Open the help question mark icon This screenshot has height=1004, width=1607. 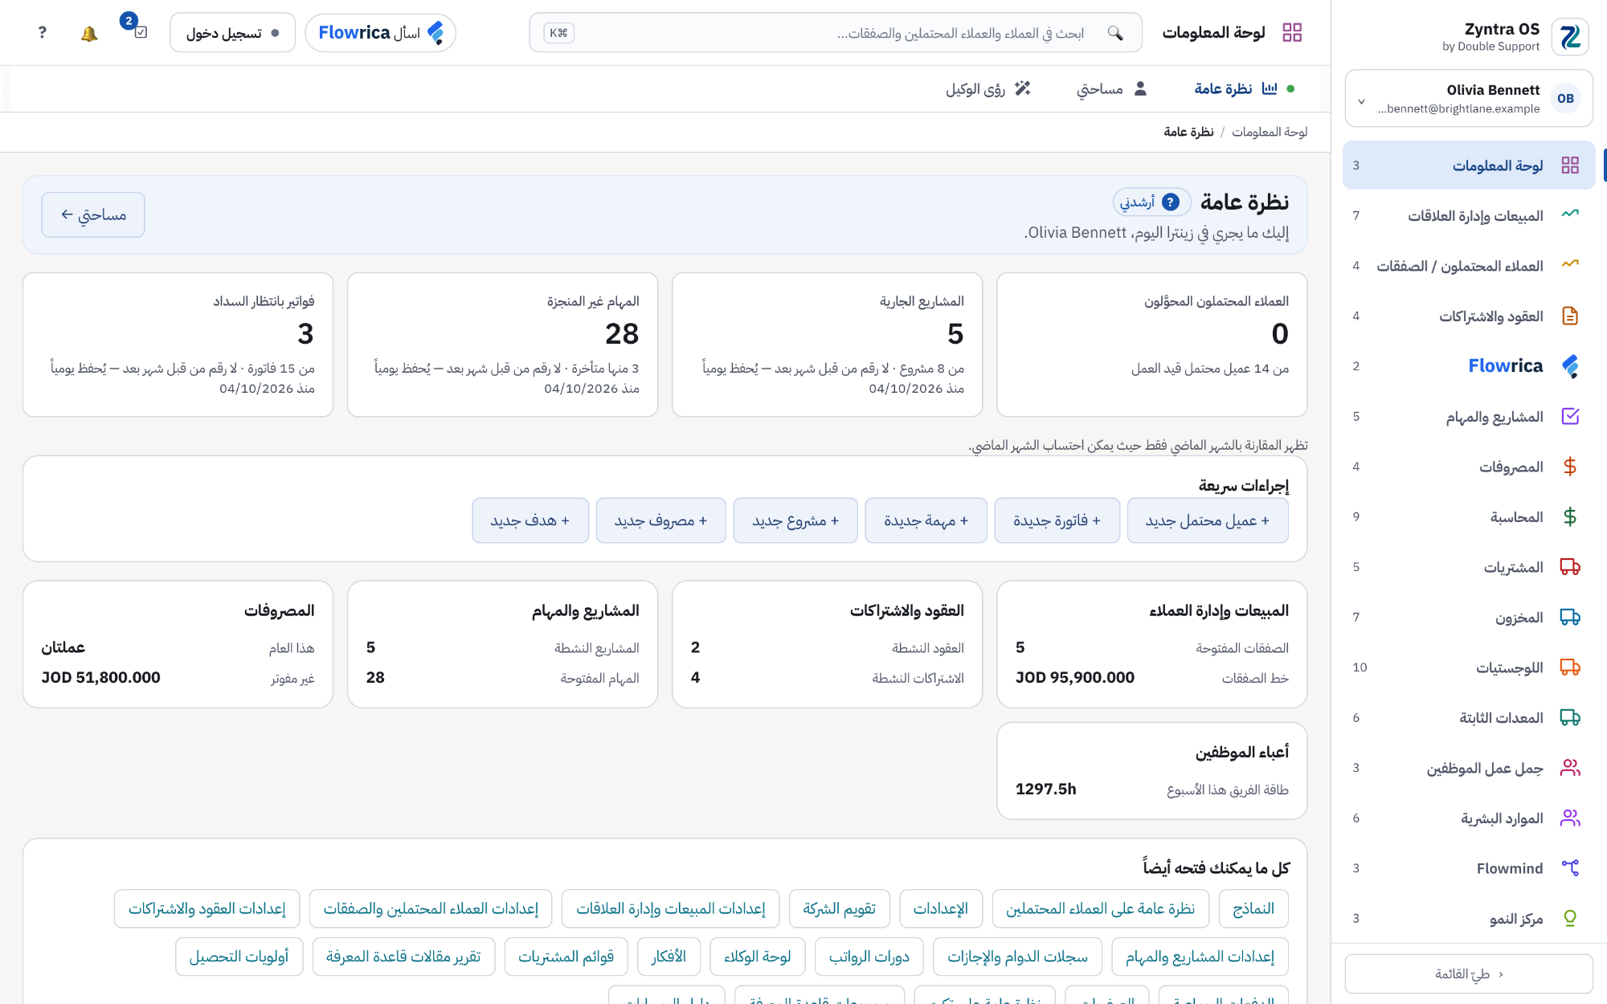[x=43, y=33]
